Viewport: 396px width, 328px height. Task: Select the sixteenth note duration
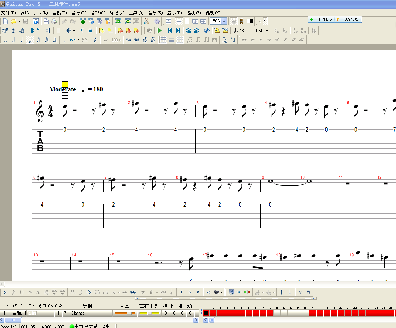[x=38, y=40]
